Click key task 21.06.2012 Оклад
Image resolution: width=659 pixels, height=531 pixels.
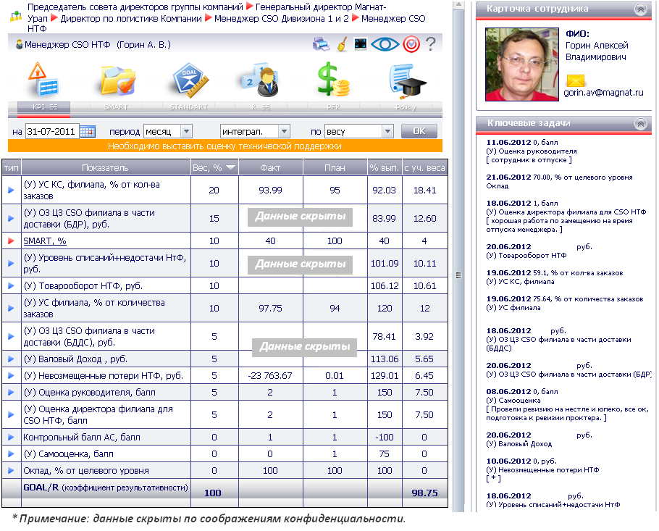[x=559, y=182]
